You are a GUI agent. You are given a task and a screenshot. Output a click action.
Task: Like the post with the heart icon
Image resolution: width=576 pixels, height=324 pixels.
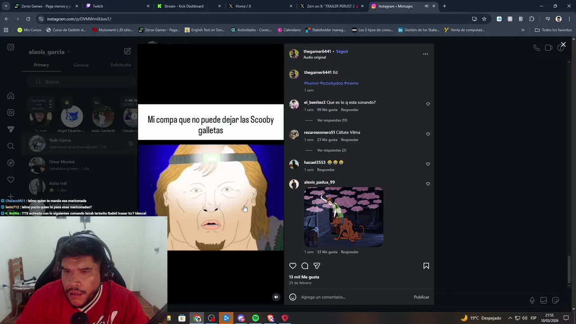click(293, 266)
